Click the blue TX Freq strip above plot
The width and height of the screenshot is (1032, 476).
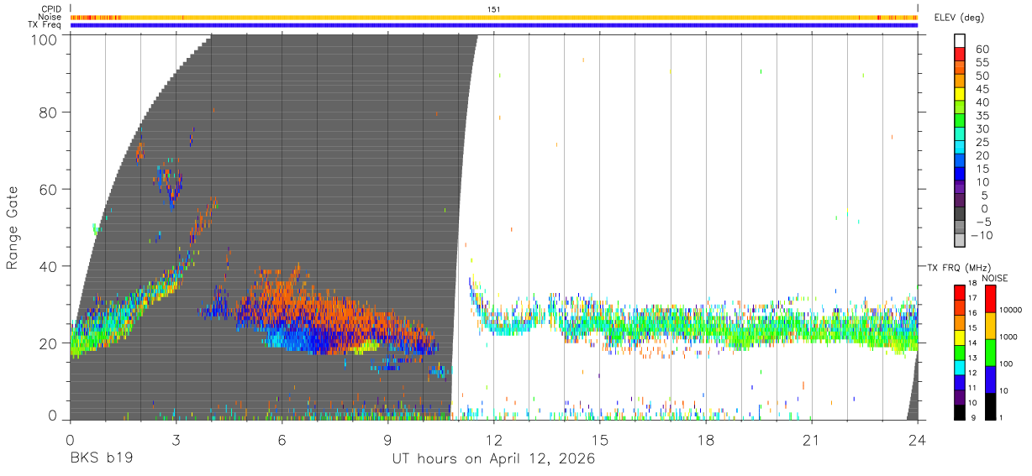click(x=494, y=25)
